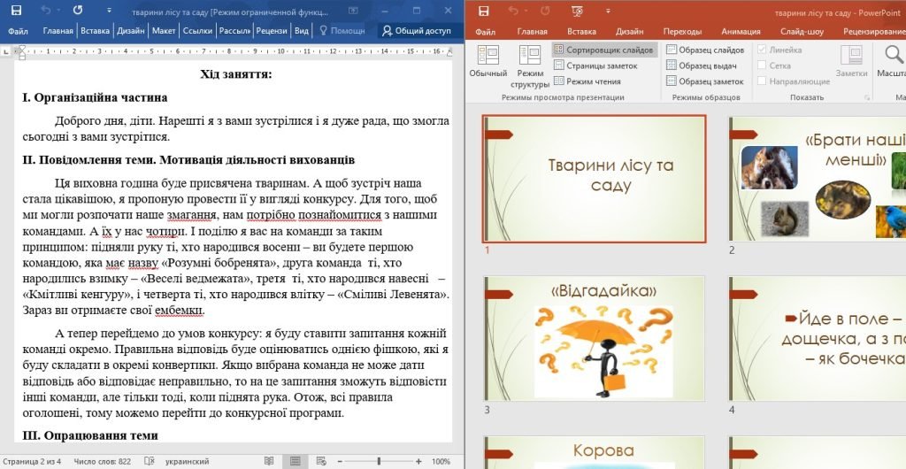
Task: Open Образец выдач master view
Action: pos(702,65)
